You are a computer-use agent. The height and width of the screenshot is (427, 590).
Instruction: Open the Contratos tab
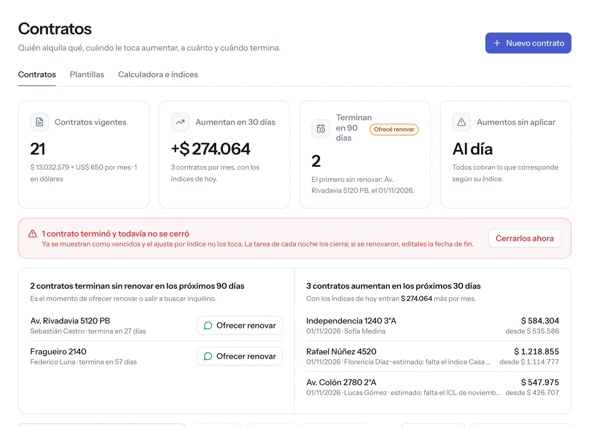pyautogui.click(x=37, y=74)
